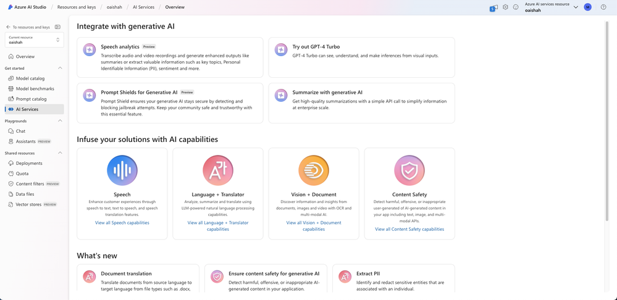Open the Assistants preview playground
The height and width of the screenshot is (300, 617).
pyautogui.click(x=34, y=141)
